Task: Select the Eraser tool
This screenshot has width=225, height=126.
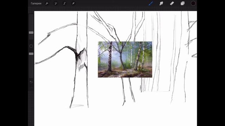Action: coord(172,3)
